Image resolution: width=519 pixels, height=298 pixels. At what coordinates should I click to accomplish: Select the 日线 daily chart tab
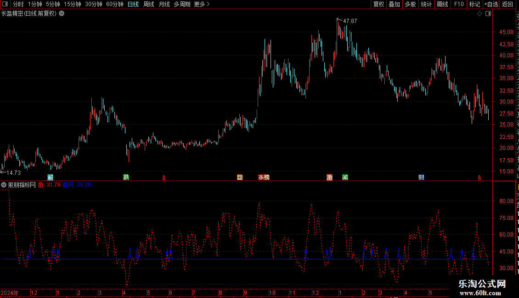pyautogui.click(x=133, y=4)
